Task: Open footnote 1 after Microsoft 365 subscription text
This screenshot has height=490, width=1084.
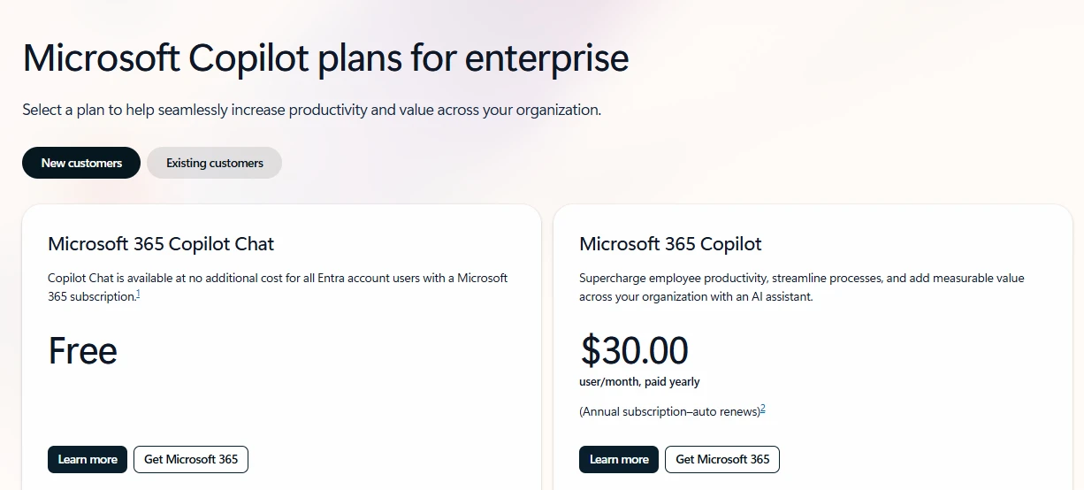Action: [x=139, y=295]
